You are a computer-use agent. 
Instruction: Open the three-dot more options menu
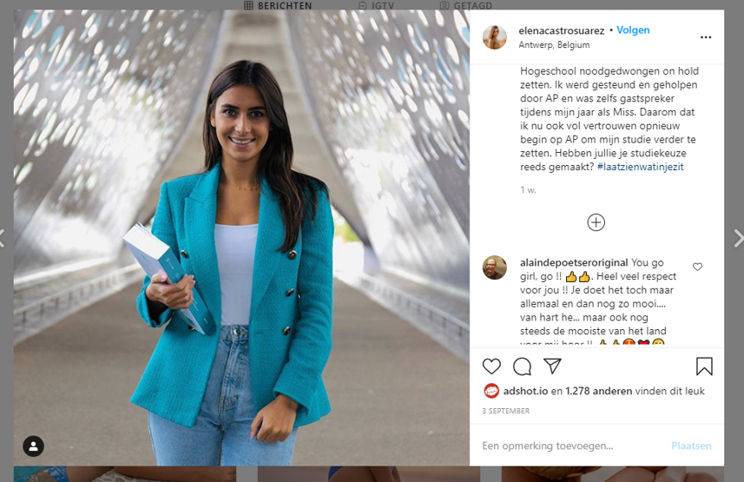tap(706, 37)
